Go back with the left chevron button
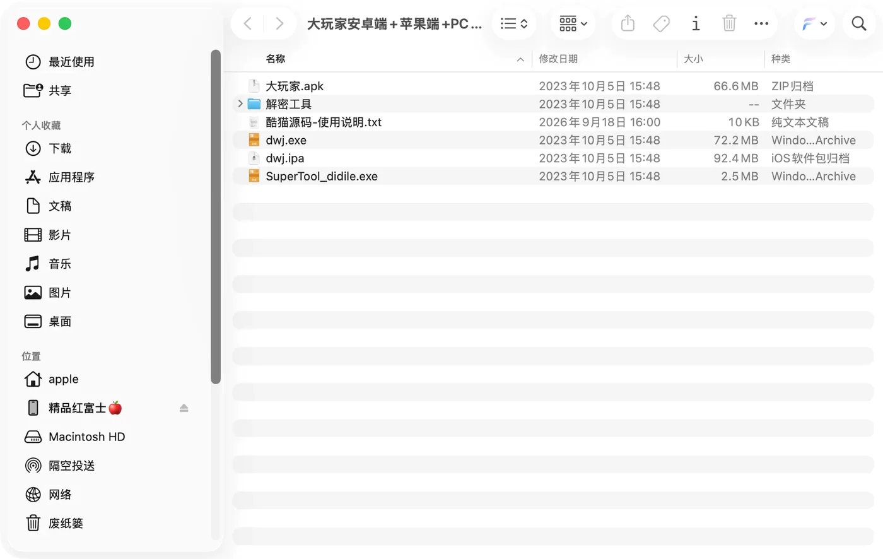Screen dimensions: 883x559 [x=248, y=24]
